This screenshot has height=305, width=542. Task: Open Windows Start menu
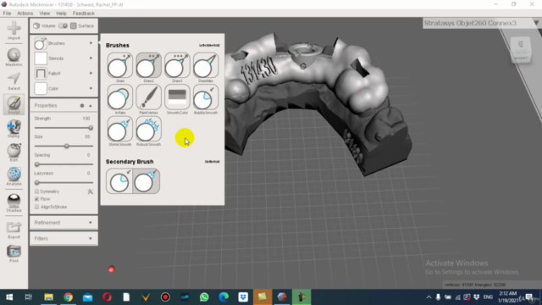click(9, 297)
